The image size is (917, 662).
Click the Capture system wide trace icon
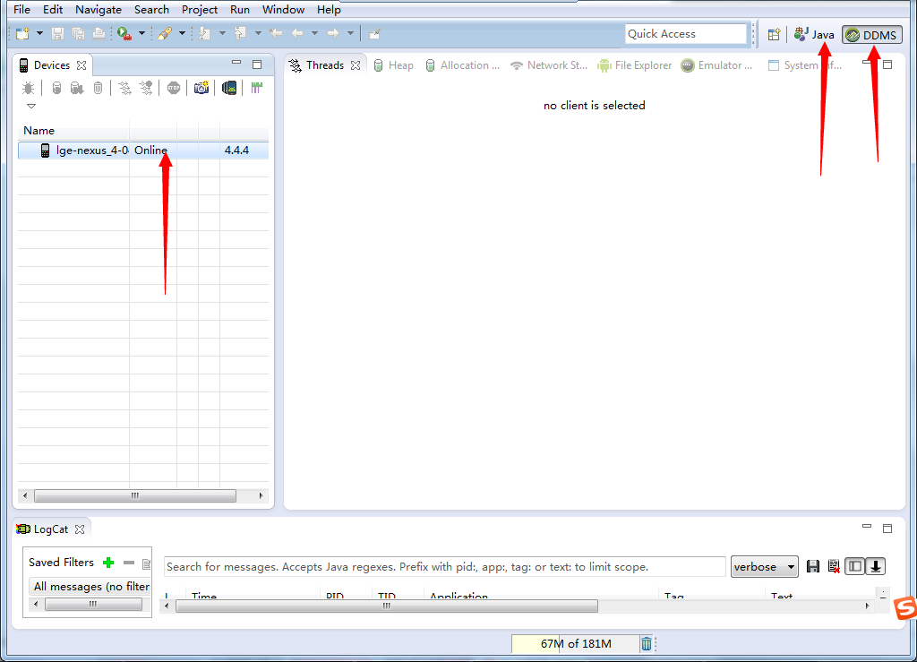click(256, 88)
